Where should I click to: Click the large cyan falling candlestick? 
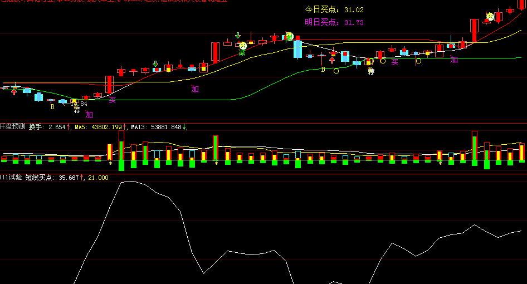297,49
